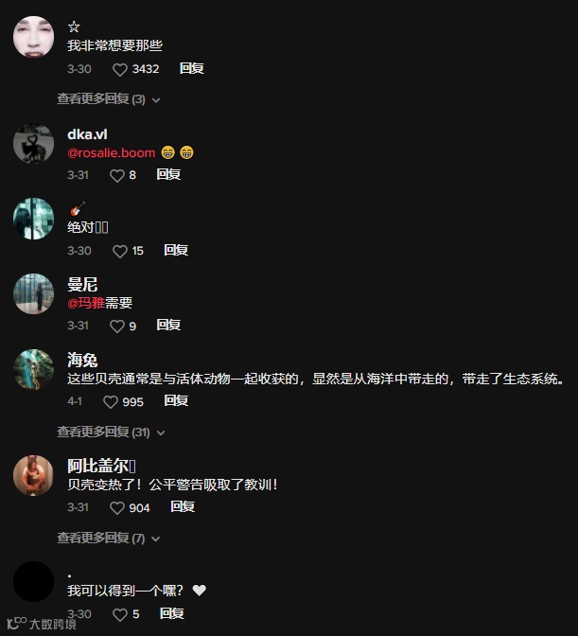Like the comment with 3432 likes
This screenshot has height=636, width=578.
(x=119, y=69)
